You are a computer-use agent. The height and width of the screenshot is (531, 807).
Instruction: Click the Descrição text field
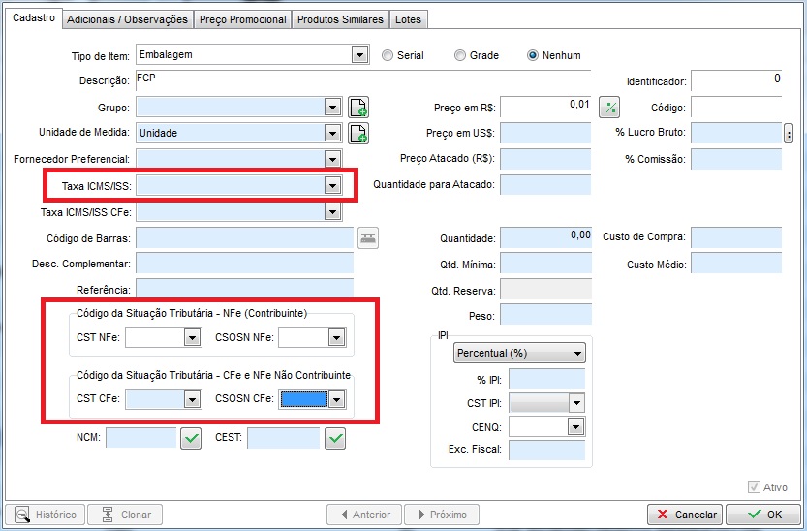(x=363, y=81)
